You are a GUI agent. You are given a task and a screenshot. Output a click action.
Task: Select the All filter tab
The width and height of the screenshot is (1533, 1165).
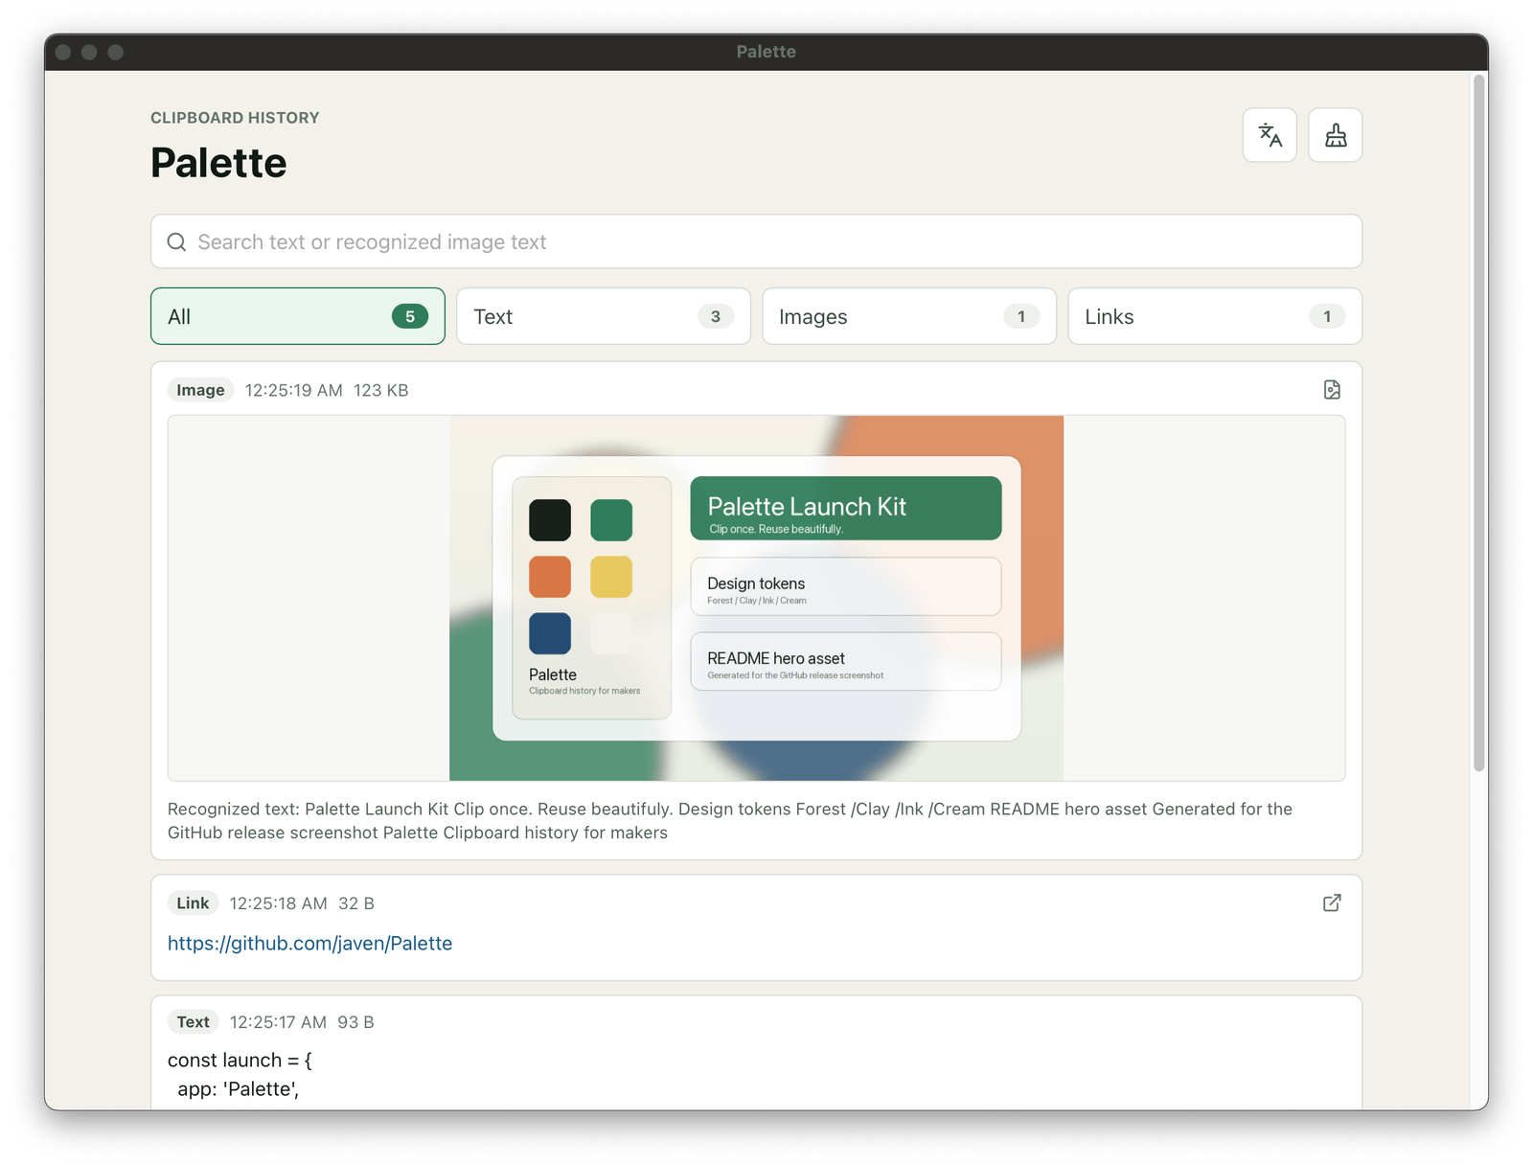pyautogui.click(x=298, y=316)
